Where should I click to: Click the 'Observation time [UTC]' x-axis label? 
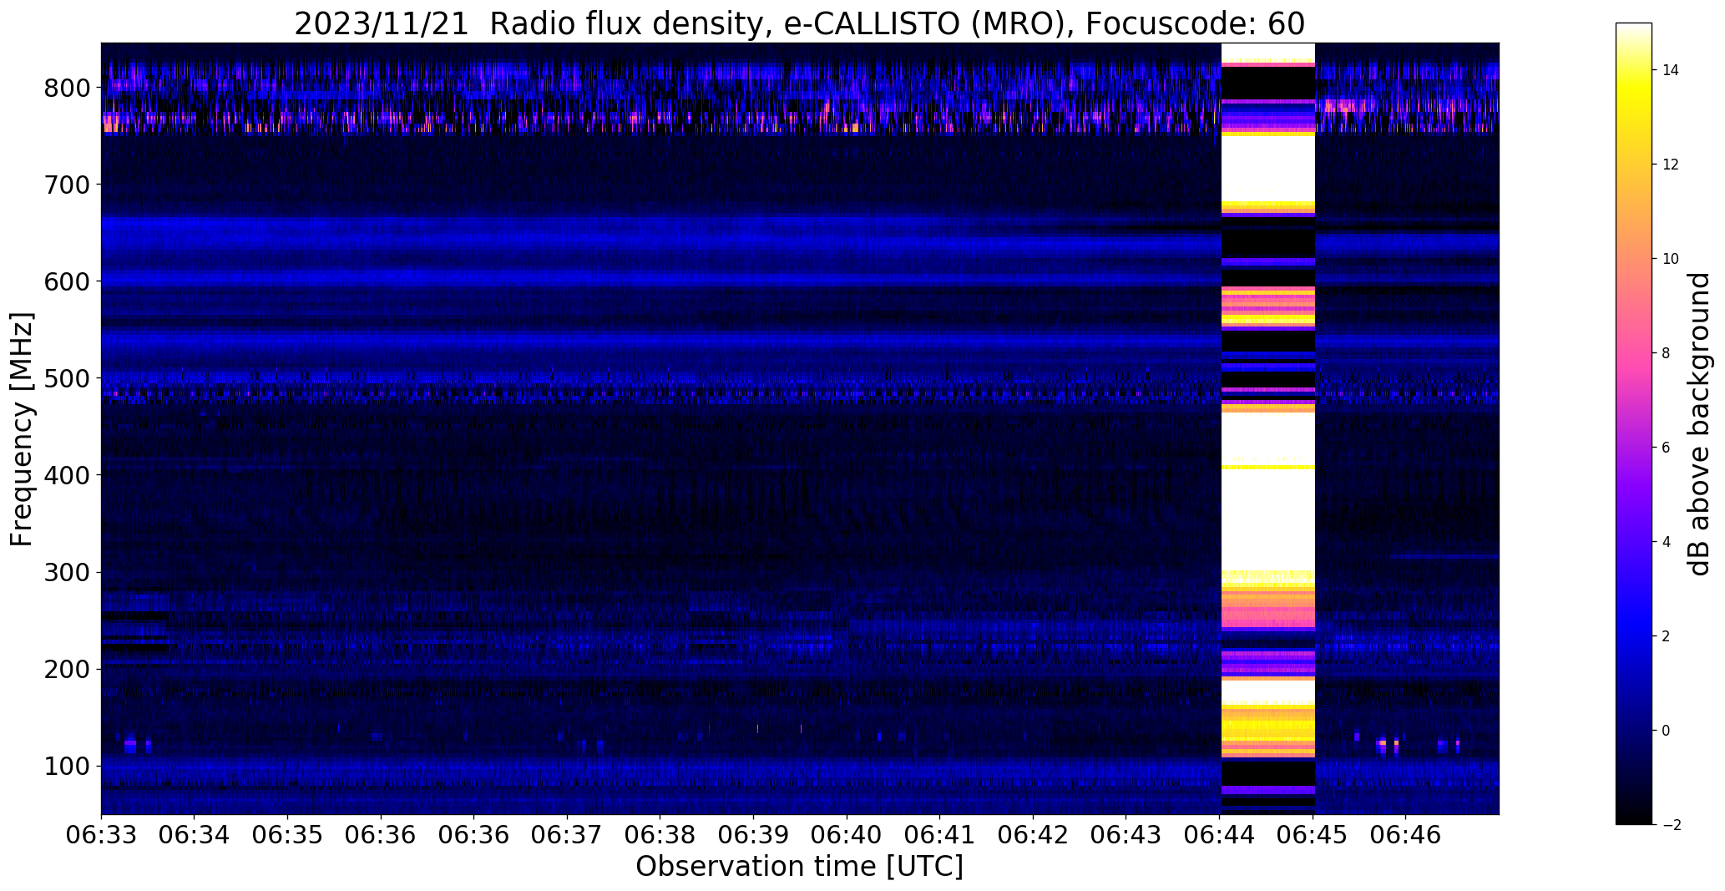(x=799, y=867)
